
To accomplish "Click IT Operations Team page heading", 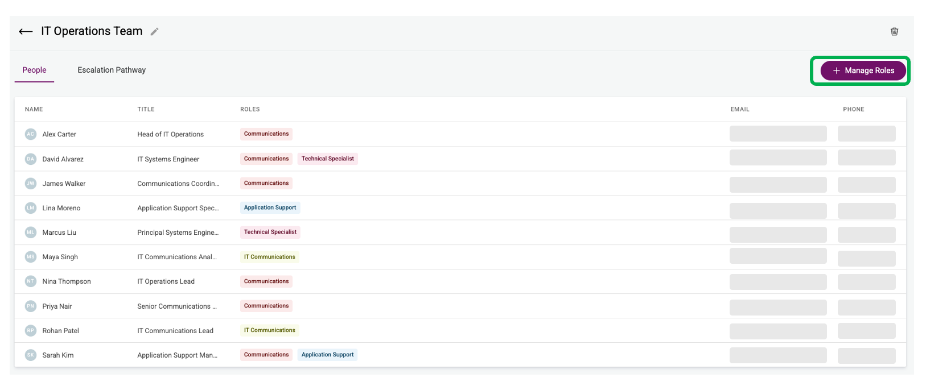I will click(x=92, y=31).
